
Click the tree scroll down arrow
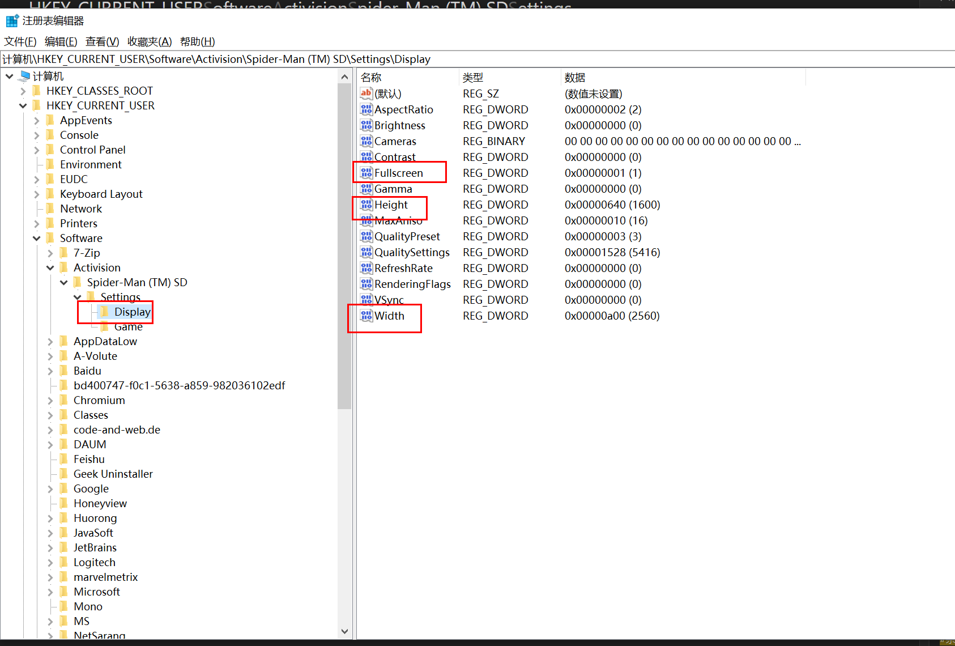tap(344, 631)
